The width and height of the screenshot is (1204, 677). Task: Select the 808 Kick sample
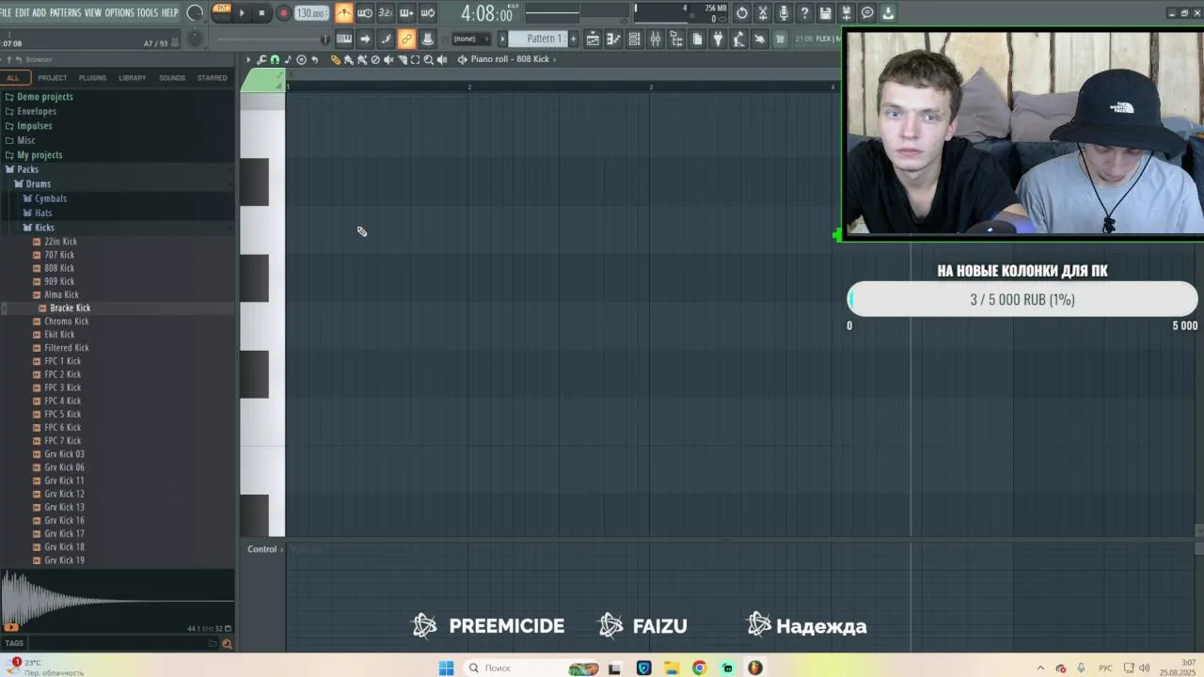pyautogui.click(x=59, y=268)
